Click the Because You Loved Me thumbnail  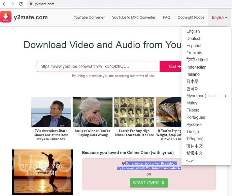(43, 172)
